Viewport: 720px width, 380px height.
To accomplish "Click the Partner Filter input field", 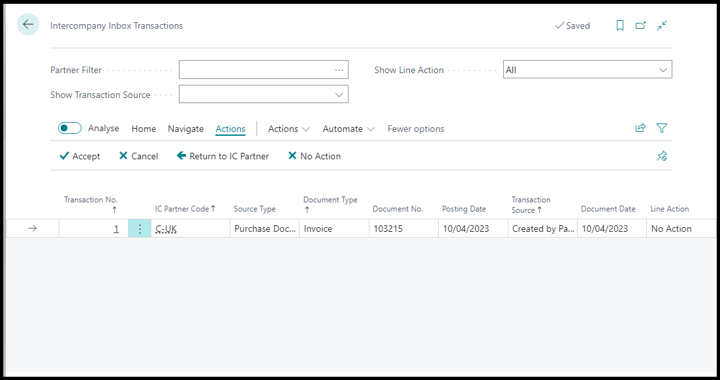I will click(x=255, y=70).
